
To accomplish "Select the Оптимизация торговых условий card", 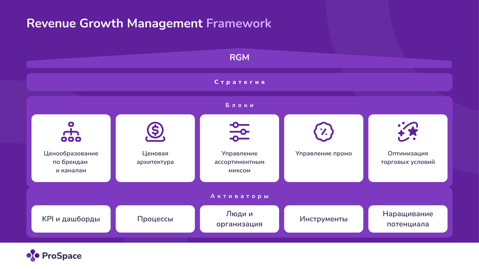I will tap(408, 148).
